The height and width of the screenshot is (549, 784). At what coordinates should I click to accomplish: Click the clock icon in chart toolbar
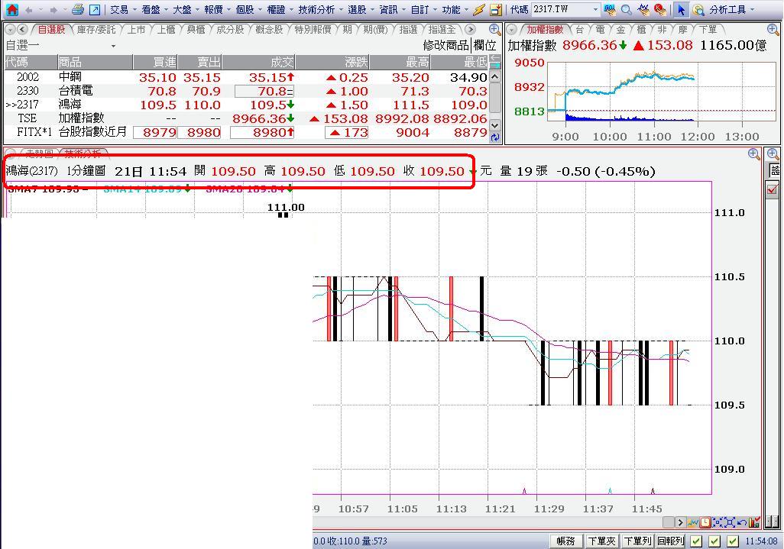705,522
